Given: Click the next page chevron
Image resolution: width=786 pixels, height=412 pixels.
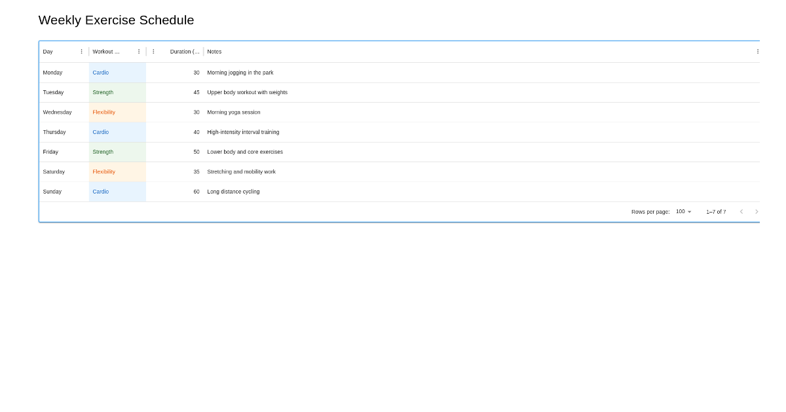Looking at the screenshot, I should (757, 211).
